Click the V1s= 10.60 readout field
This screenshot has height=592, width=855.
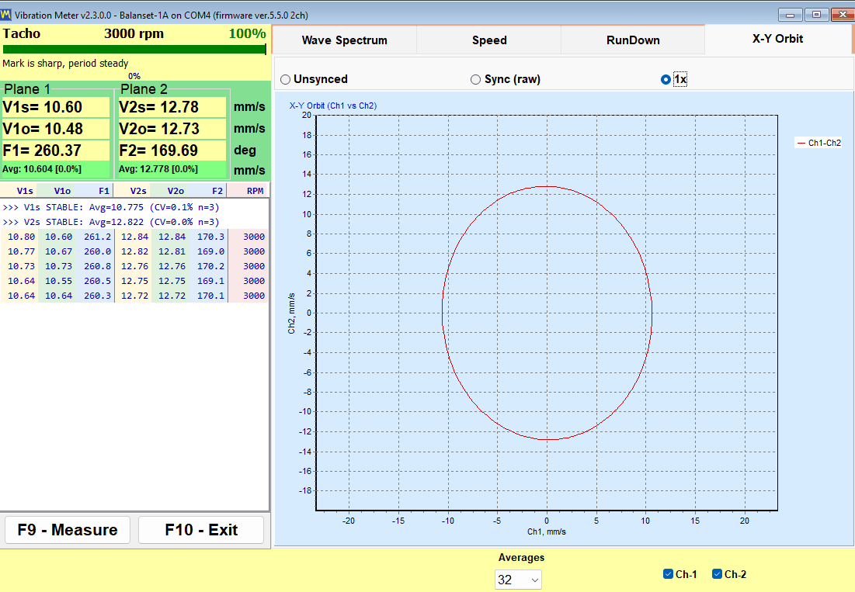click(56, 107)
